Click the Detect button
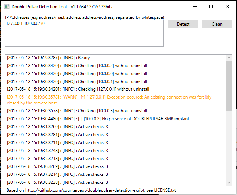 [x=183, y=24]
